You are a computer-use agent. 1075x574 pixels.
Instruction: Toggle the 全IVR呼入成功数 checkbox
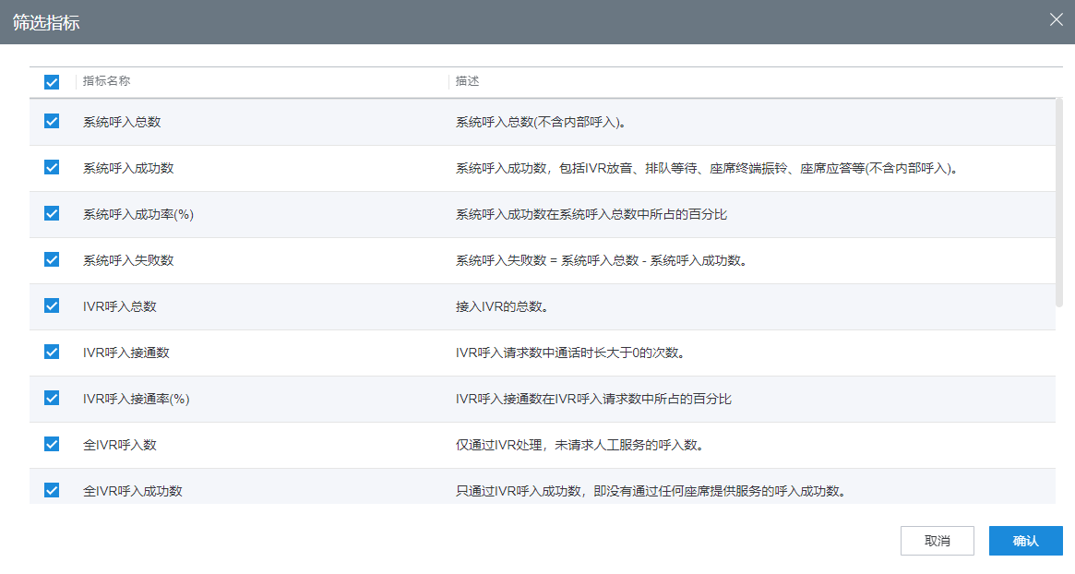pos(52,490)
